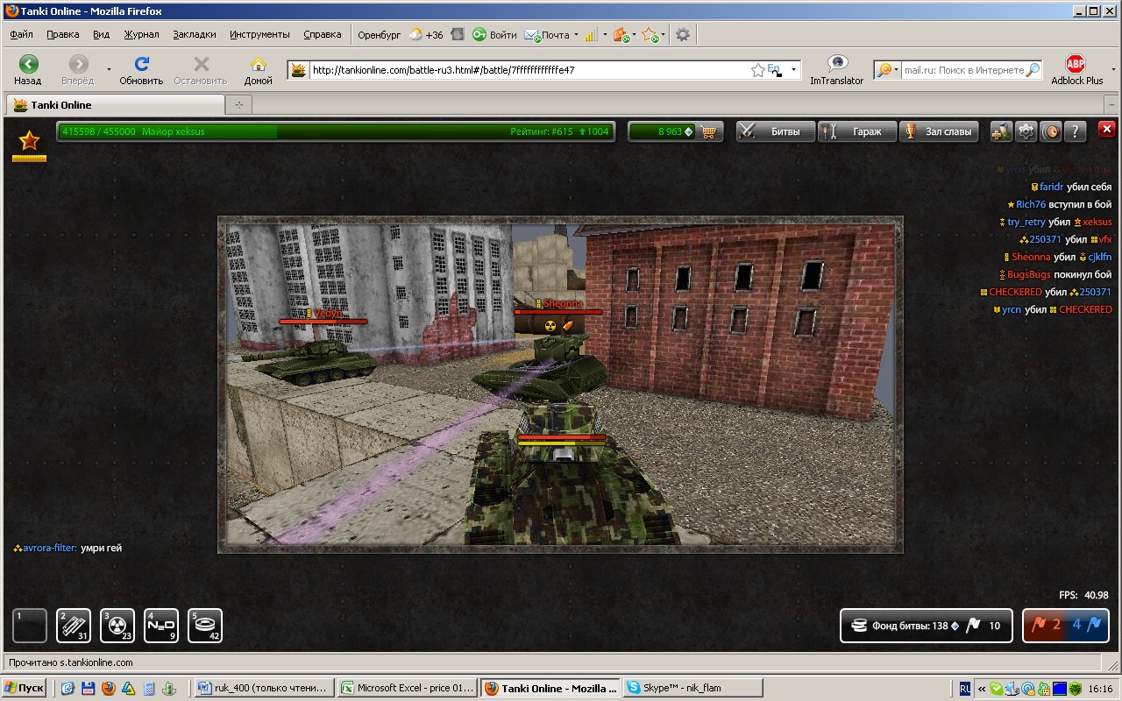Screen dimensions: 1122x701
Task: Click the Фонд битвы battle fund panel
Action: click(x=928, y=626)
